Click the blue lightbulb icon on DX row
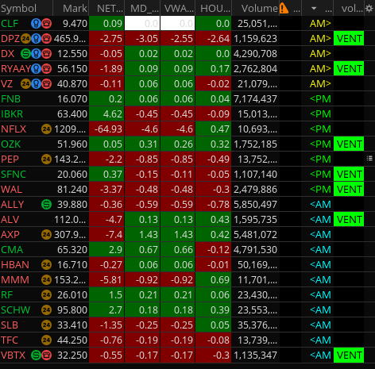The width and height of the screenshot is (375, 369). [x=36, y=54]
